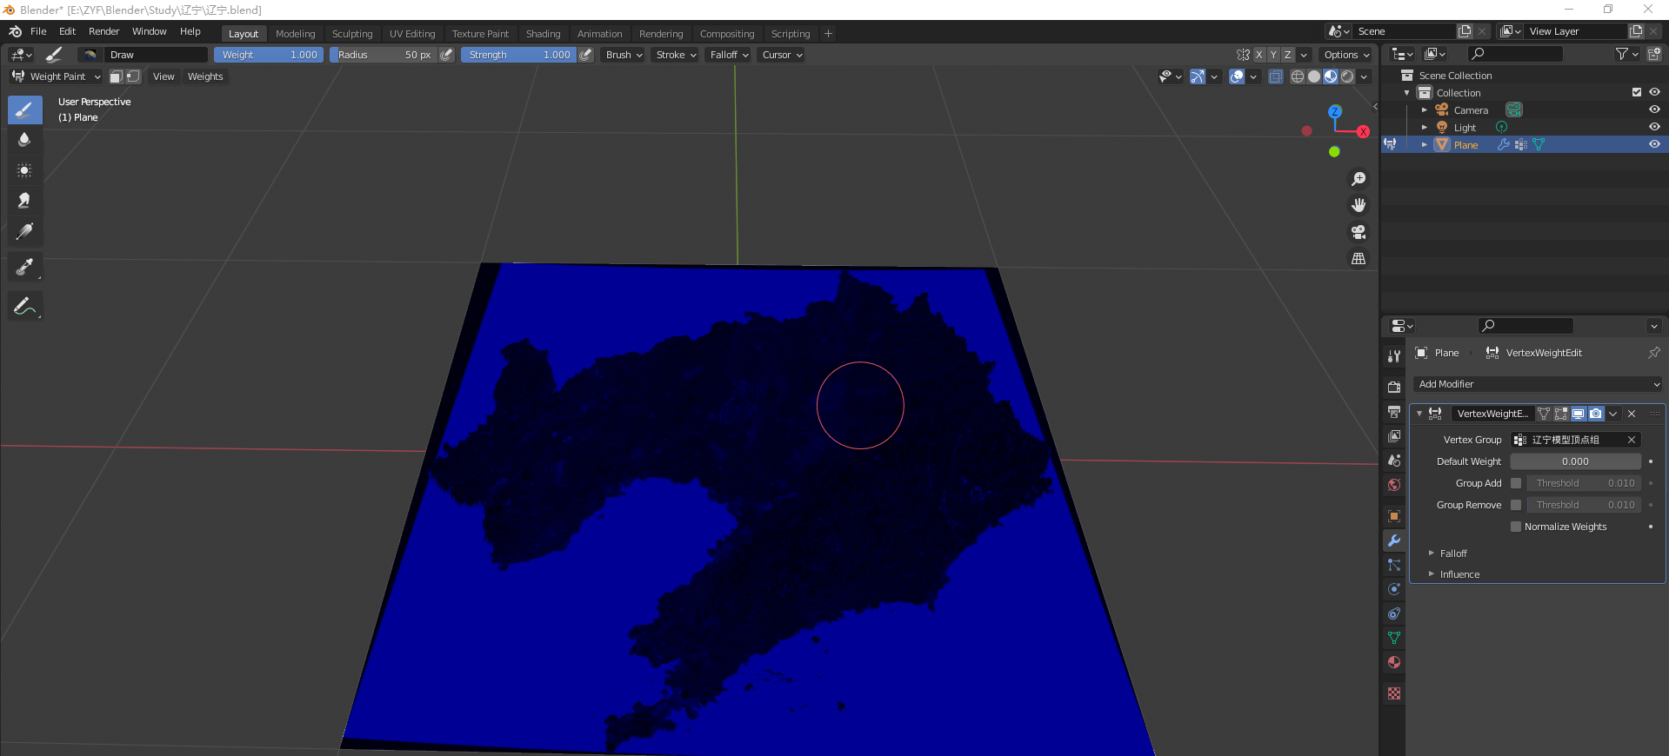Open the Texture properties tab

(1394, 693)
